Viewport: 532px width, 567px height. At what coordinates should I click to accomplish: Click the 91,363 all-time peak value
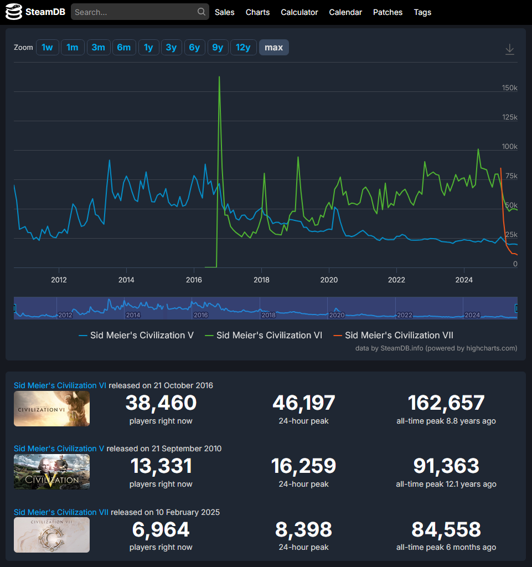pos(446,466)
